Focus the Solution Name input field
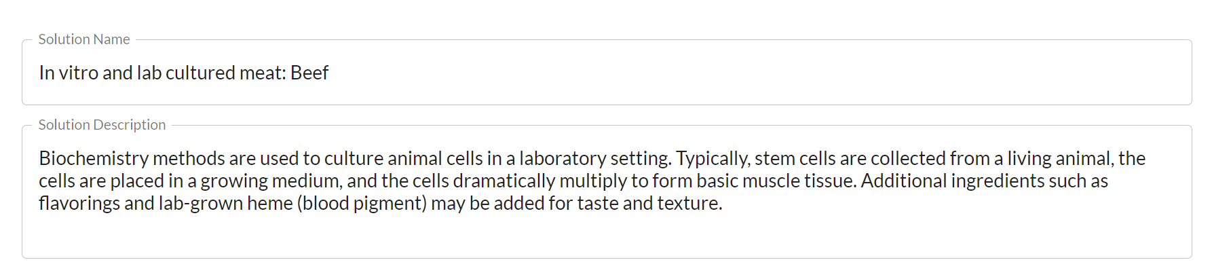 point(606,73)
